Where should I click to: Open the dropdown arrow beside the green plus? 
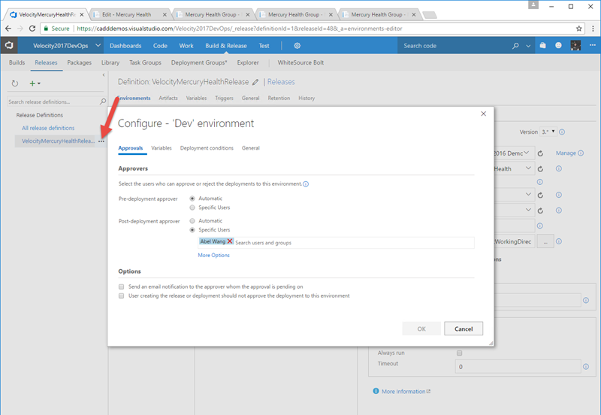pyautogui.click(x=39, y=83)
